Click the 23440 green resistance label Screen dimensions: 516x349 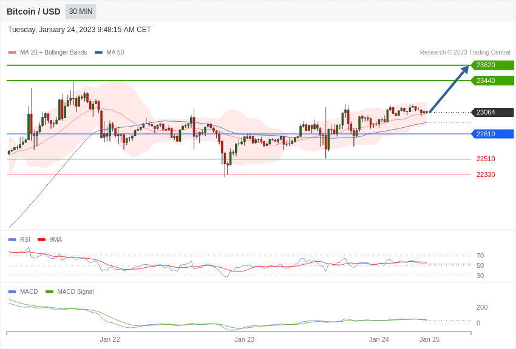[x=492, y=81]
